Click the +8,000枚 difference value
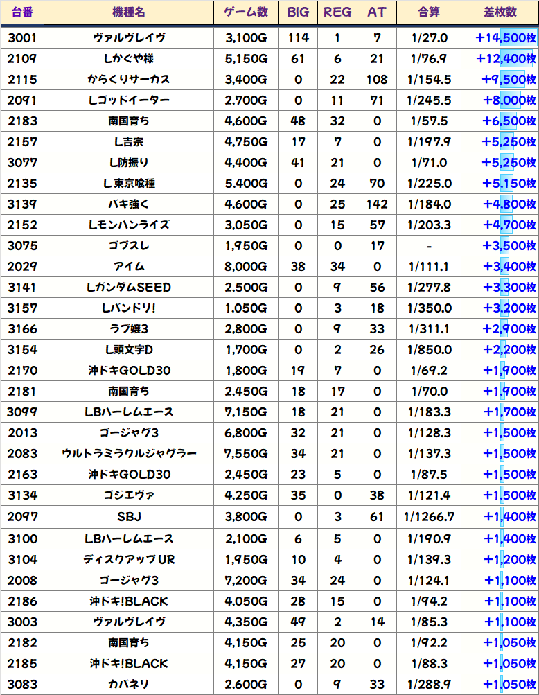539x695 pixels. pos(509,100)
